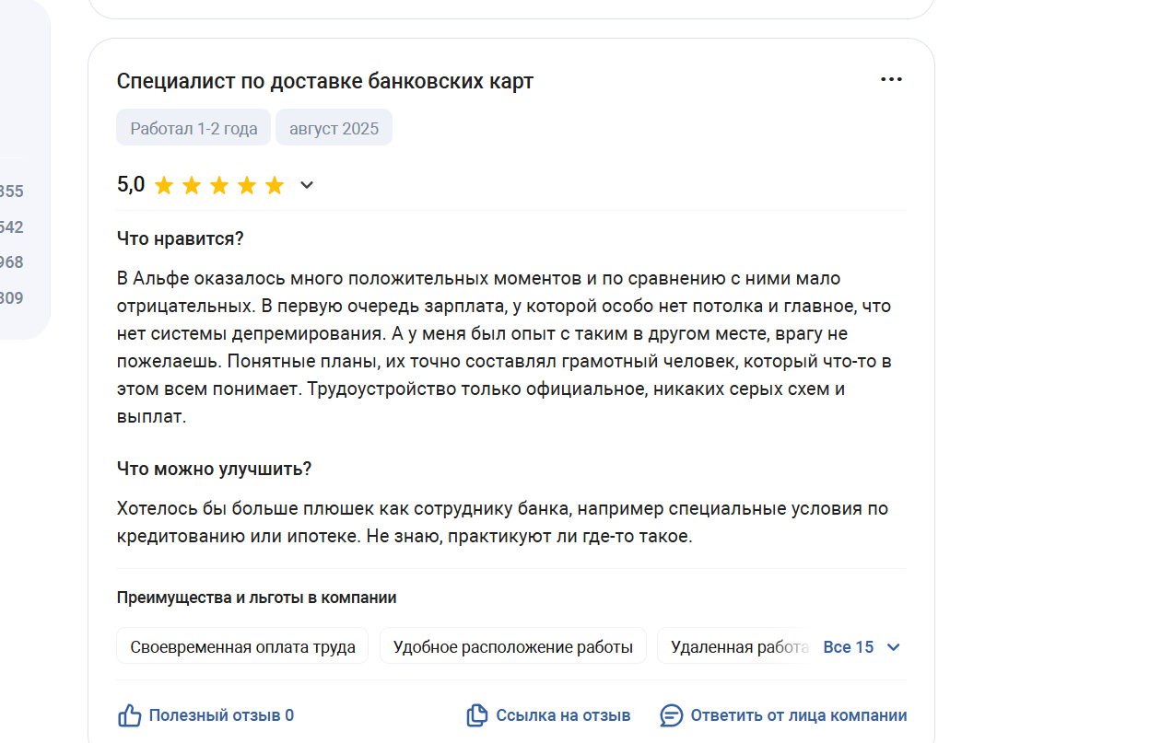Click the thumbs-up icon for the review
Viewport: 1161px width, 743px height.
[x=129, y=715]
